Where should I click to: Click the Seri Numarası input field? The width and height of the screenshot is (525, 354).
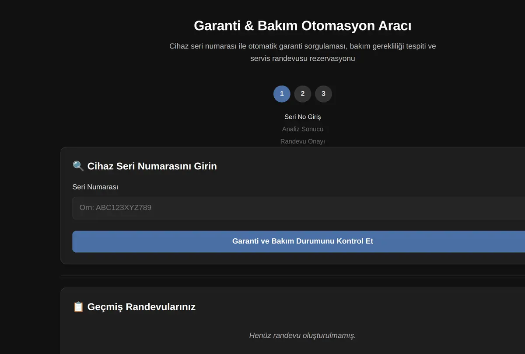(x=298, y=208)
